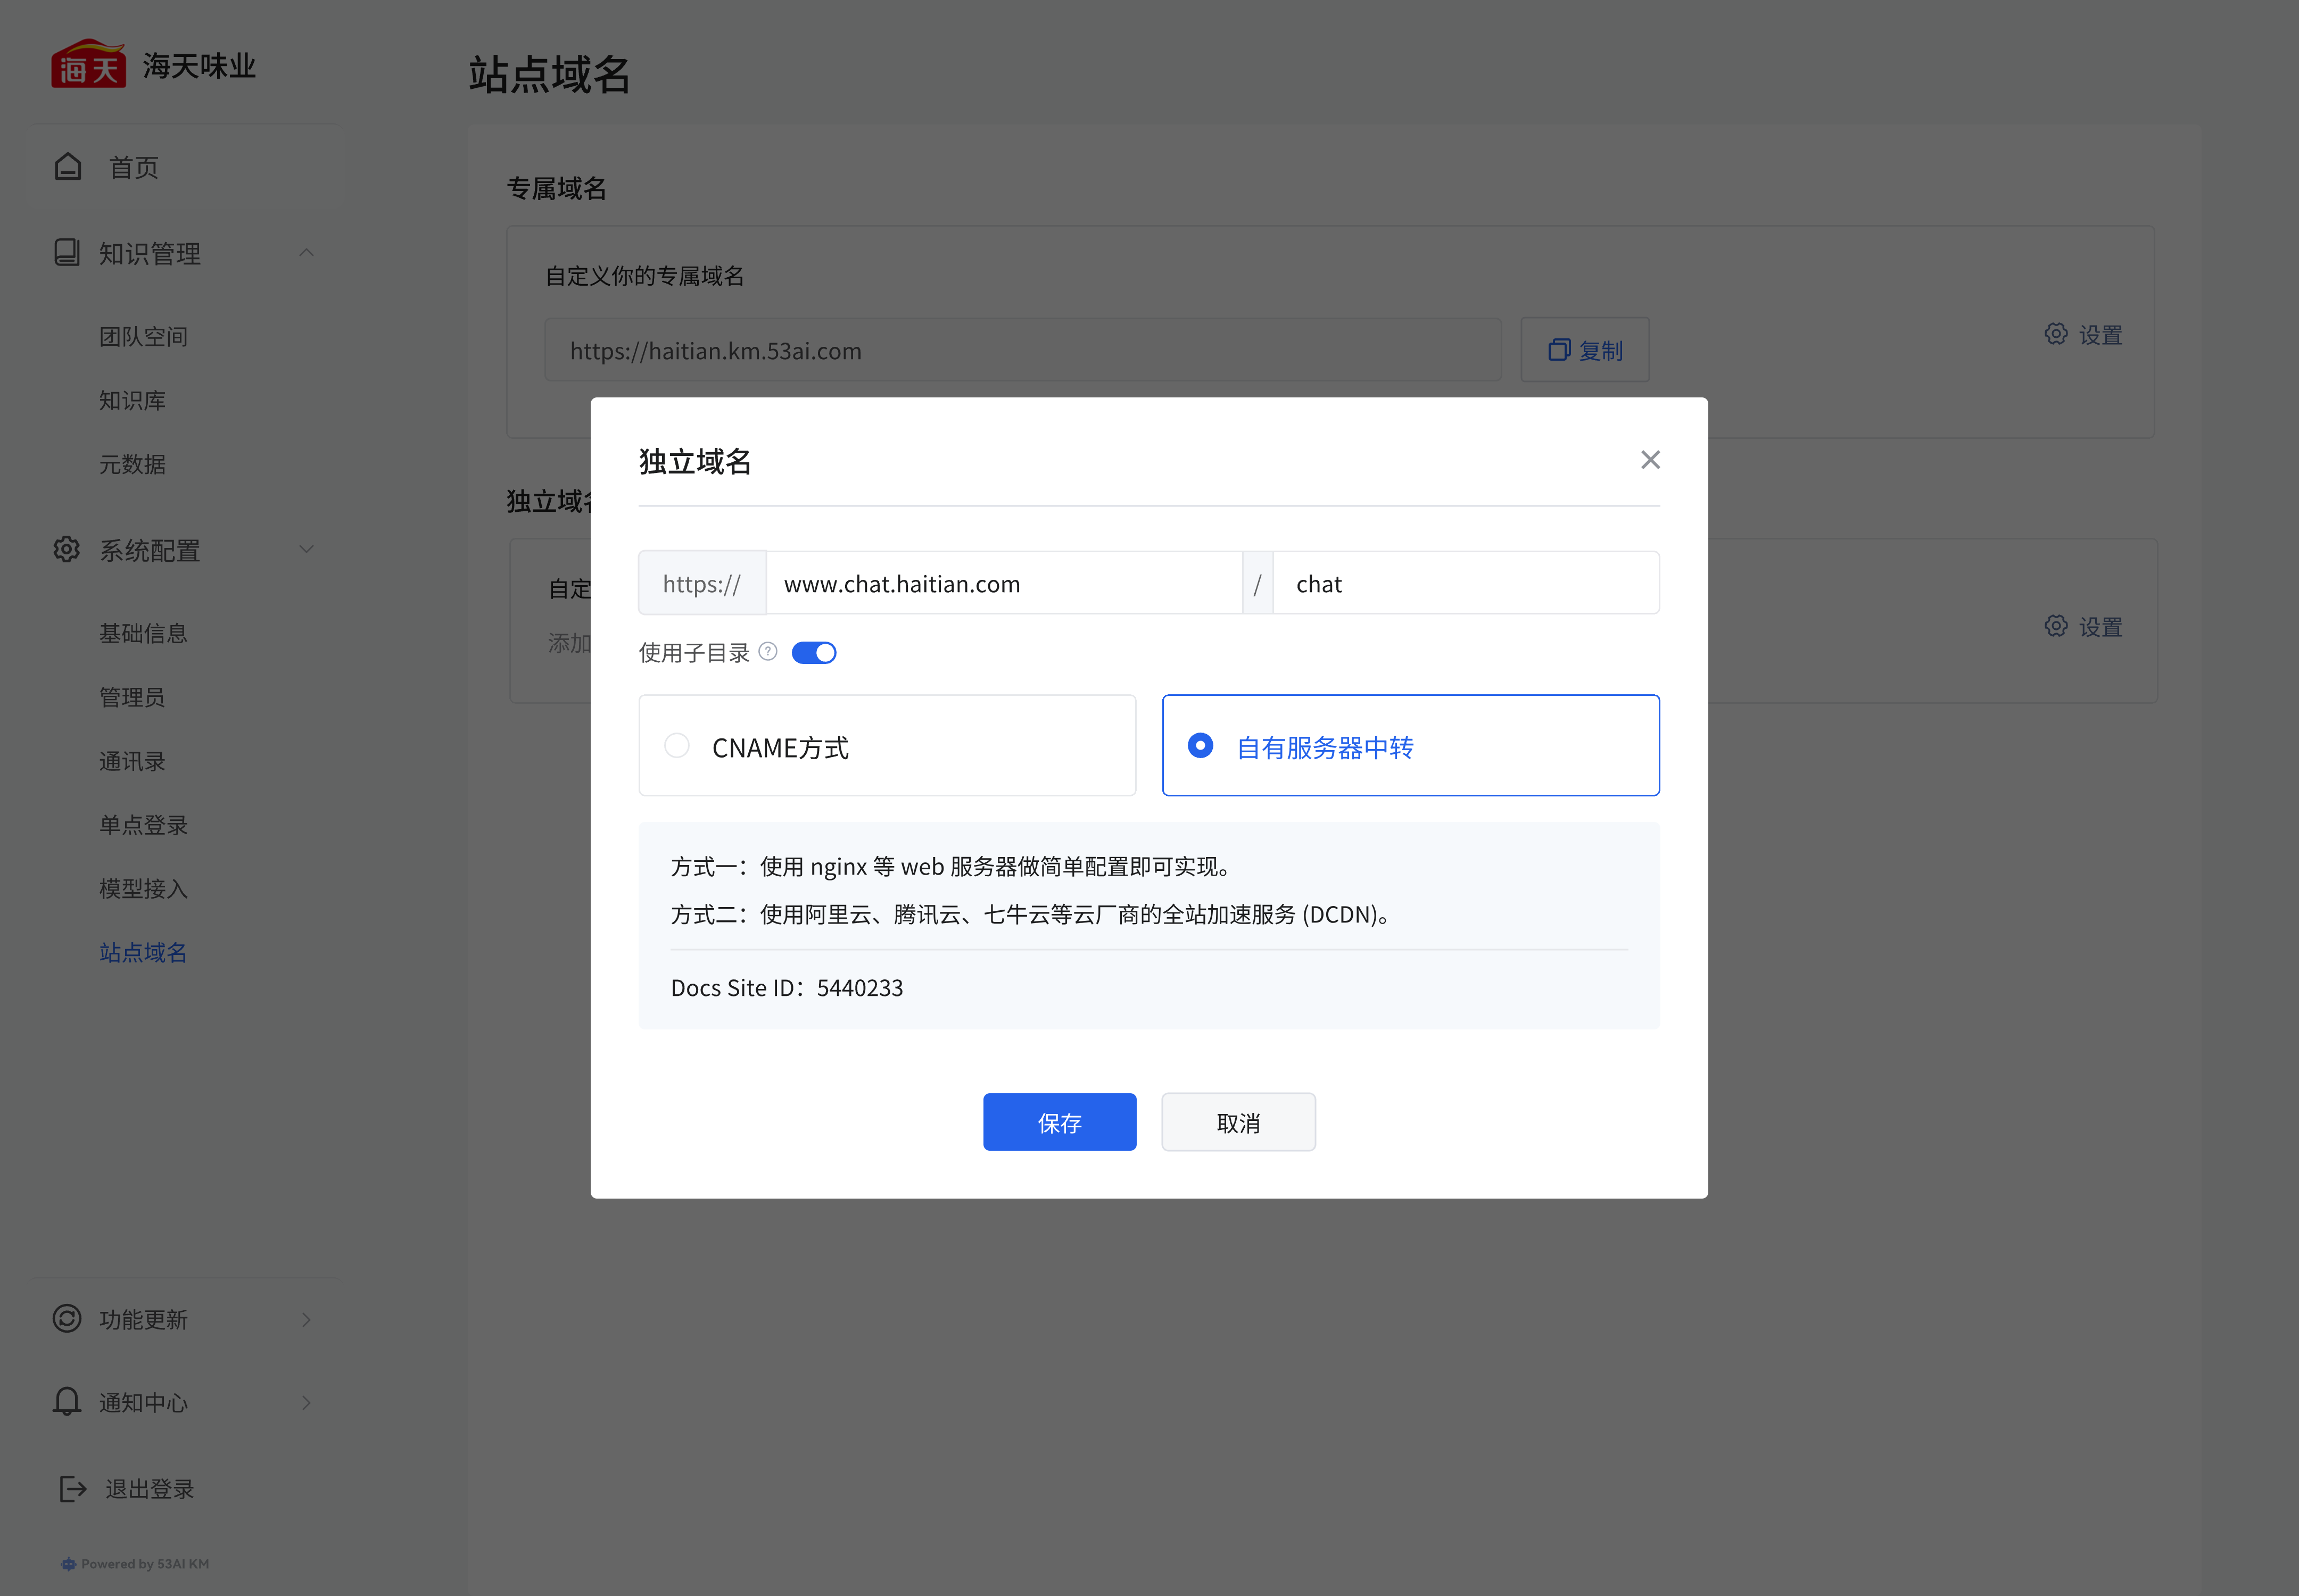This screenshot has width=2299, height=1596.
Task: Select the CNAME方式 radio option
Action: pos(677,746)
